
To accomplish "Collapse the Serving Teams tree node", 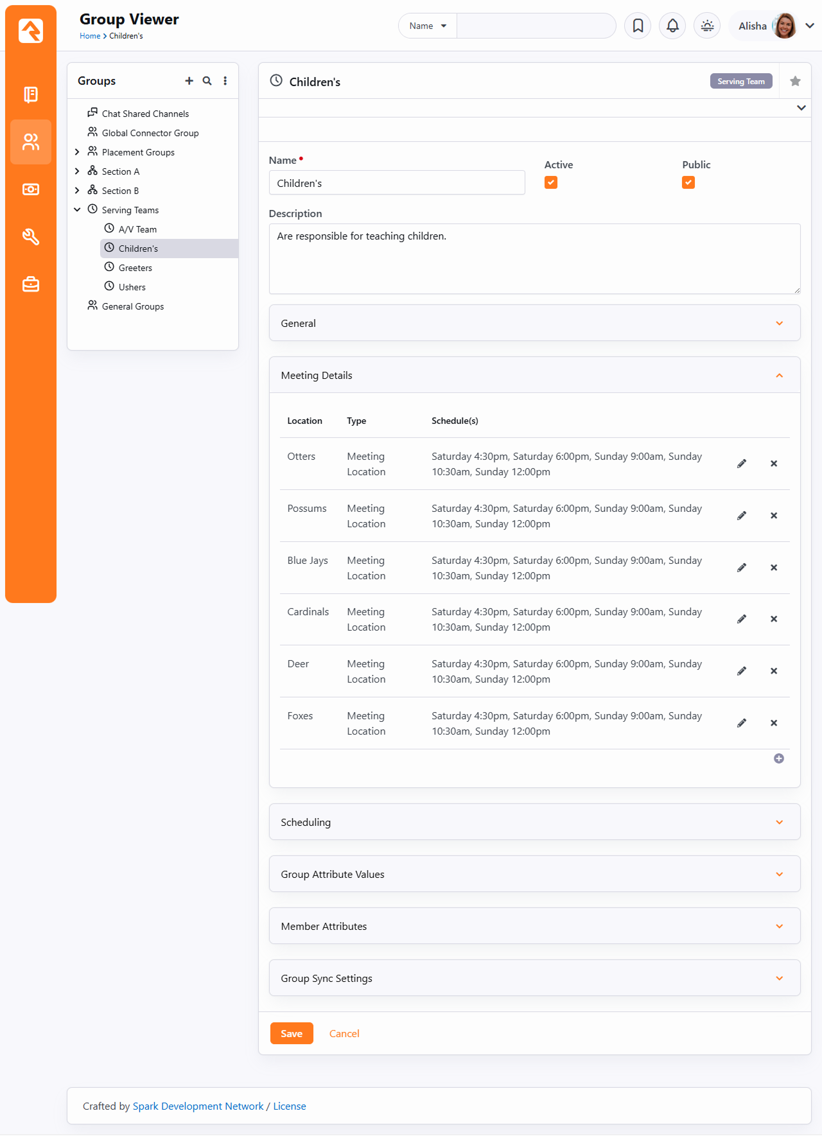I will point(77,210).
